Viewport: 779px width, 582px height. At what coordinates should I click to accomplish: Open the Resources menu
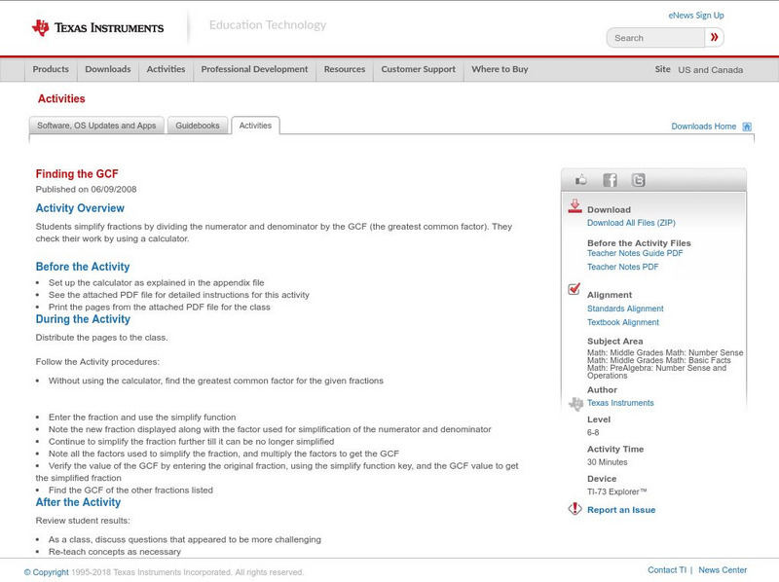345,69
